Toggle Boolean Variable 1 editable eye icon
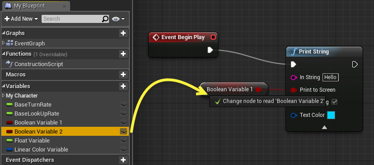The width and height of the screenshot is (374, 165). click(x=123, y=123)
